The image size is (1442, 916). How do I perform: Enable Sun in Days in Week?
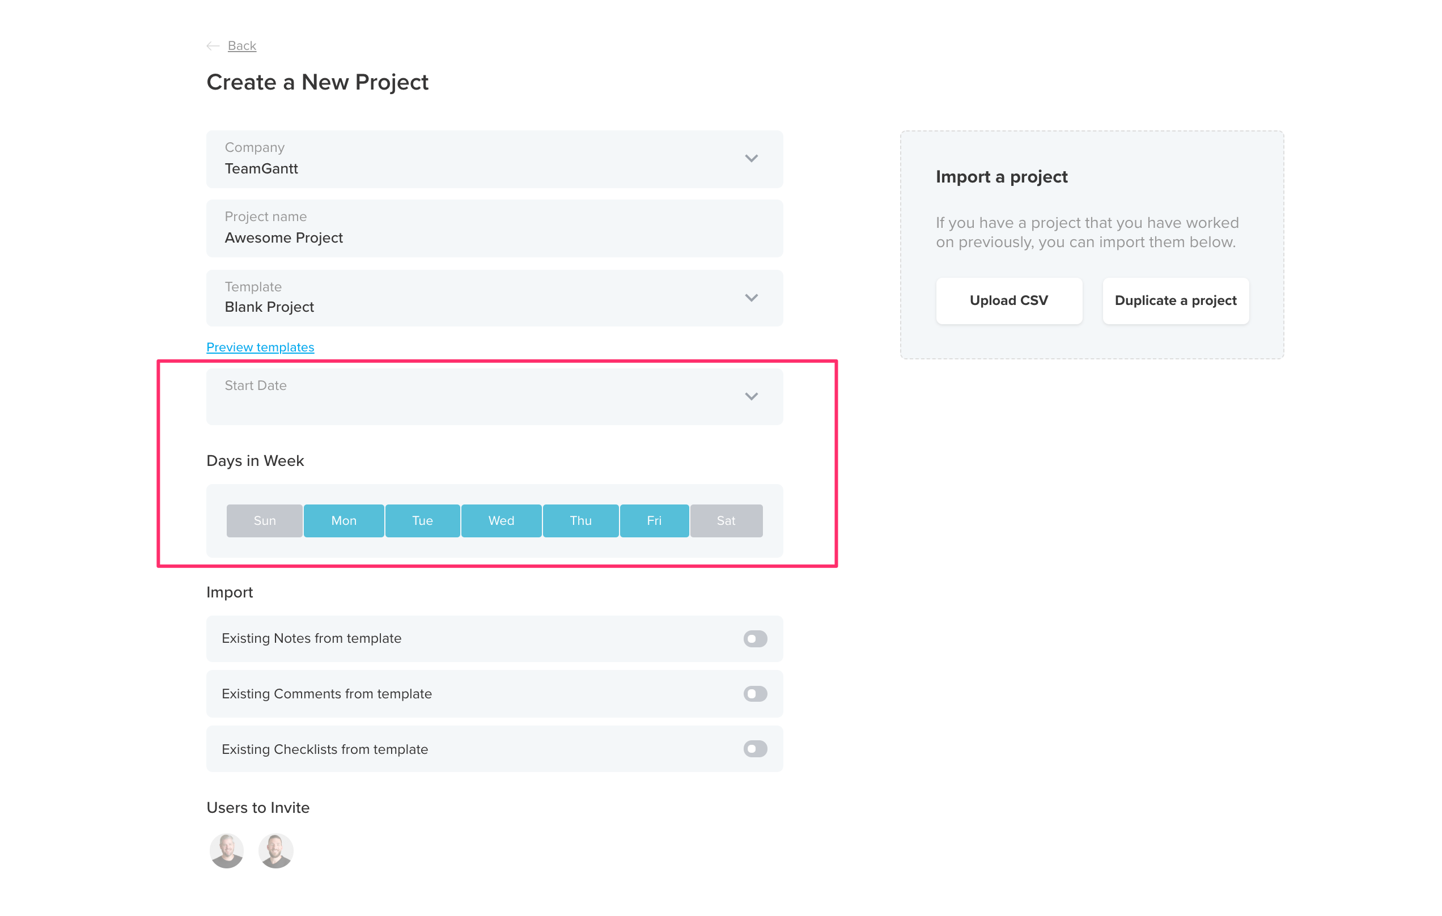point(265,520)
